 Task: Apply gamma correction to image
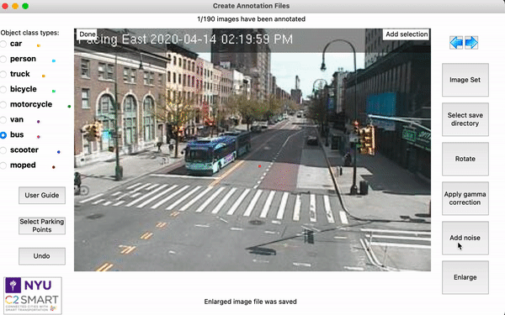[x=465, y=198]
